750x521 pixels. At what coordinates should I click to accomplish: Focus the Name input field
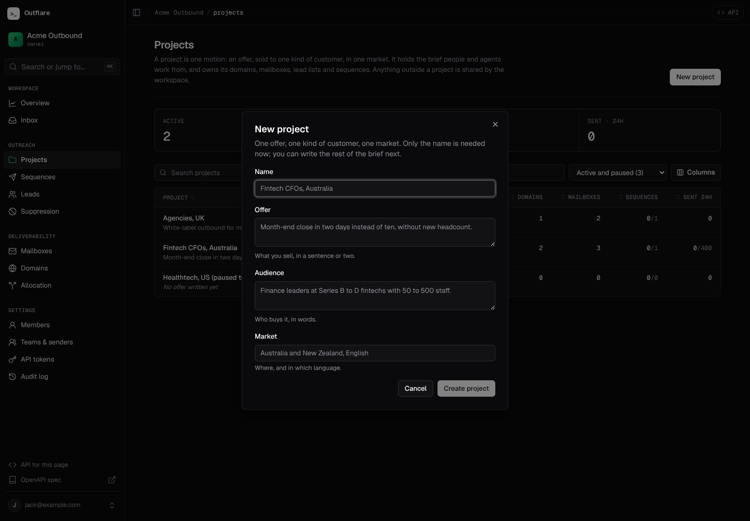pyautogui.click(x=375, y=189)
